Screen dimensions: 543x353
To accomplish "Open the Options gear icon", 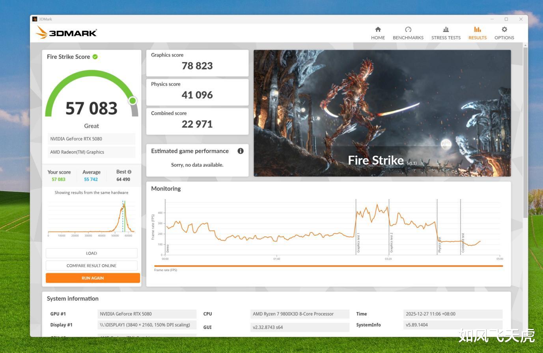I will pyautogui.click(x=504, y=30).
